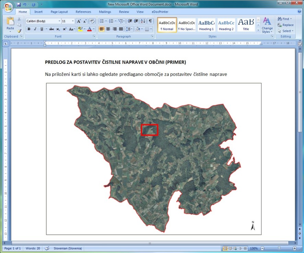Open the References ribbon tab
Viewport: 304px width, 253px height.
click(83, 12)
